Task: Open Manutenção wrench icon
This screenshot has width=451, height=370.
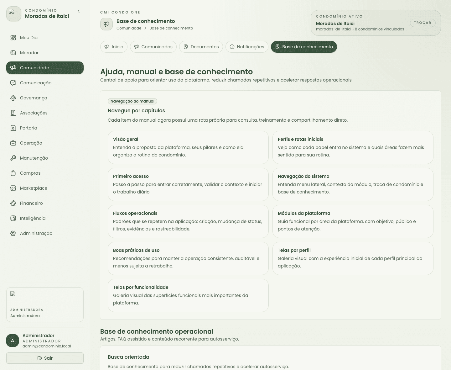Action: 13,158
